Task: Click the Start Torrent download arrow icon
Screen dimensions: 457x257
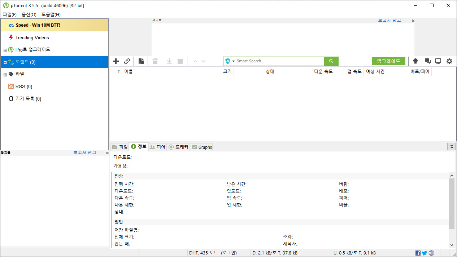Action: point(169,61)
